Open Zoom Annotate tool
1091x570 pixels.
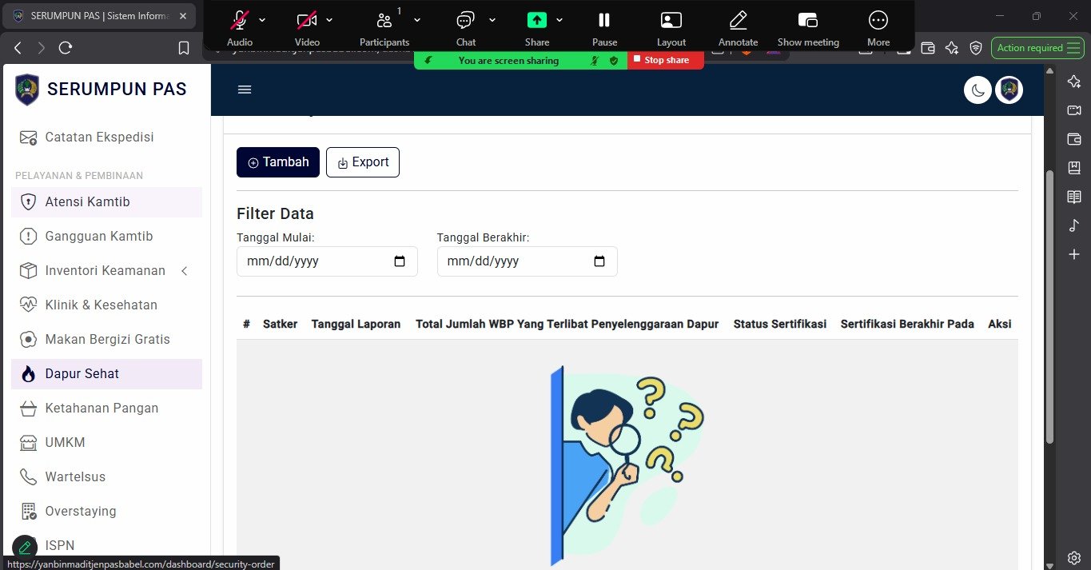pyautogui.click(x=738, y=27)
